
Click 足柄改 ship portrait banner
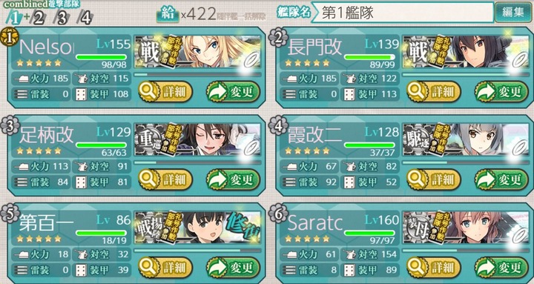197,139
